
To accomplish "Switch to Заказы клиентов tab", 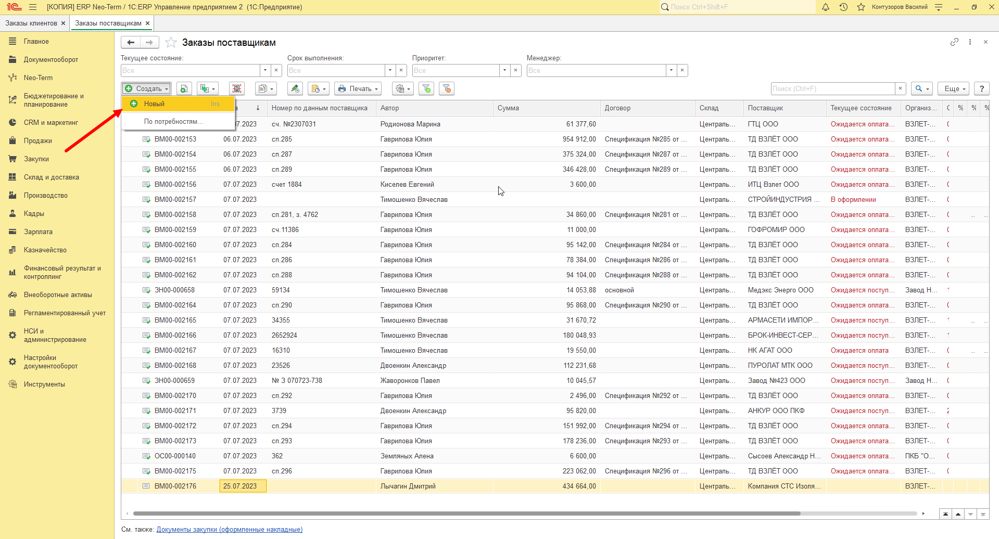I will pos(31,23).
